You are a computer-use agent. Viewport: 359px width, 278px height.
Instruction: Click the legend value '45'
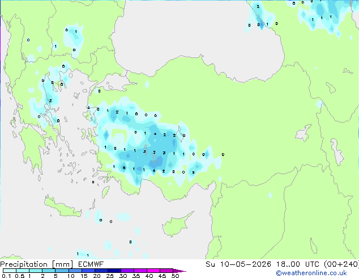coord(162,276)
